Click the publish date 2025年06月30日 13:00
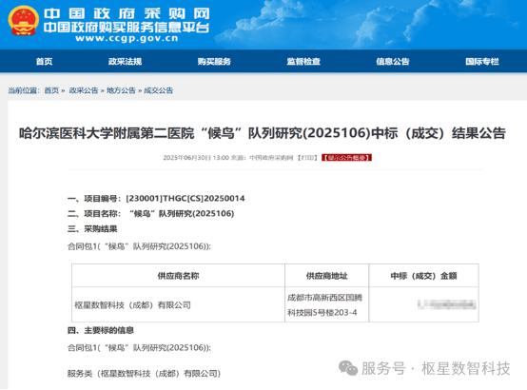Screen dimensions: 527x390 pos(196,158)
